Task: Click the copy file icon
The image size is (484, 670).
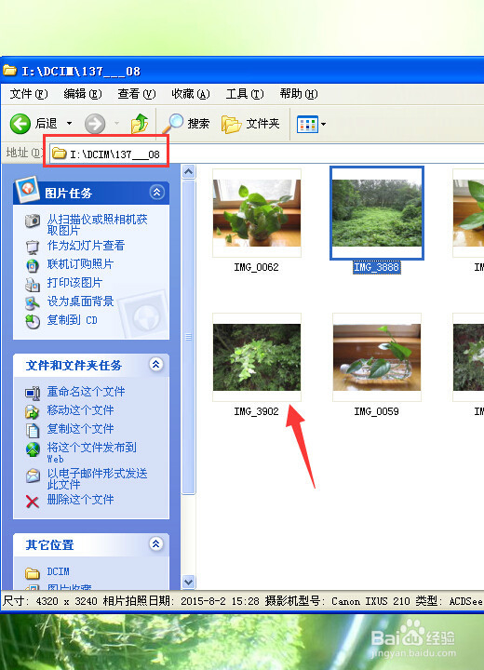Action: (33, 431)
